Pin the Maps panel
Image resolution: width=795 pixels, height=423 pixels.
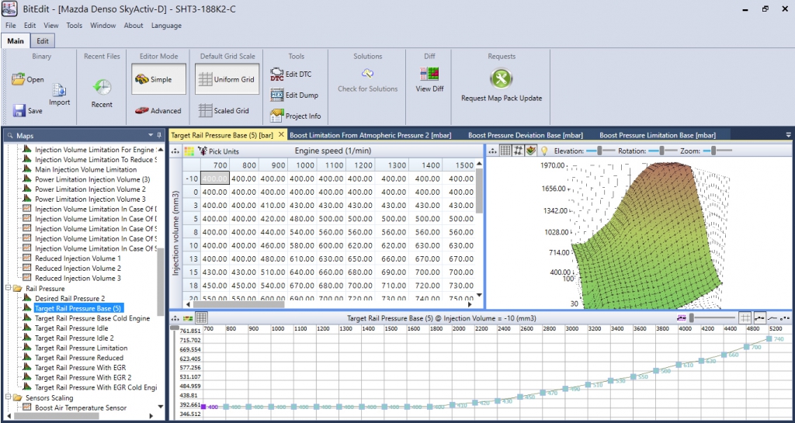159,135
